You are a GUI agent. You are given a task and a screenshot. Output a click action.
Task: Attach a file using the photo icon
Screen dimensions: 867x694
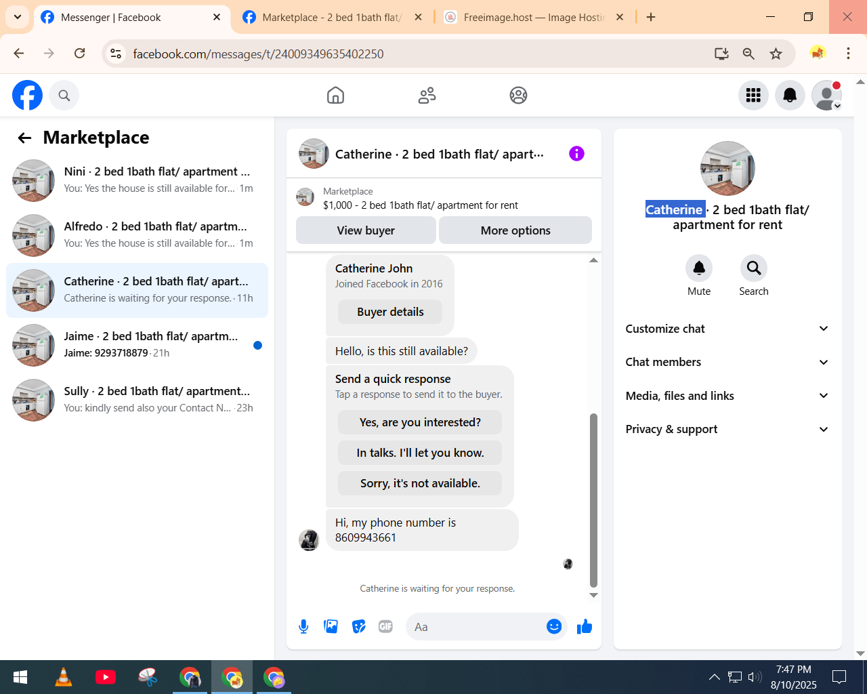(x=331, y=627)
